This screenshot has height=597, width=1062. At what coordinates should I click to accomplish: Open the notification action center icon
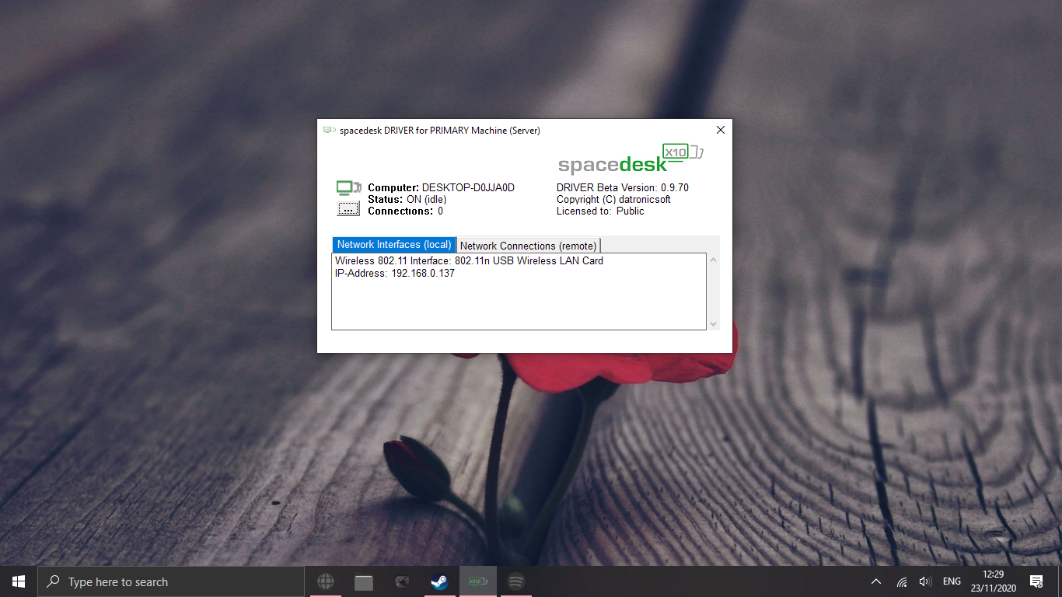1036,581
